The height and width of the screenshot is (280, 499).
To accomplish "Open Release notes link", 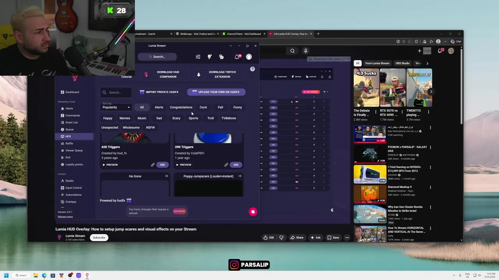I will [x=65, y=217].
